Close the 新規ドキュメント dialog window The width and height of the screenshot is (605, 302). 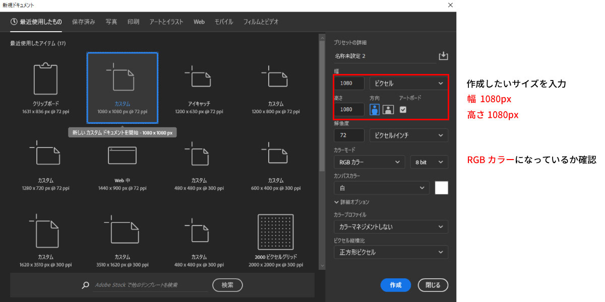coord(450,5)
